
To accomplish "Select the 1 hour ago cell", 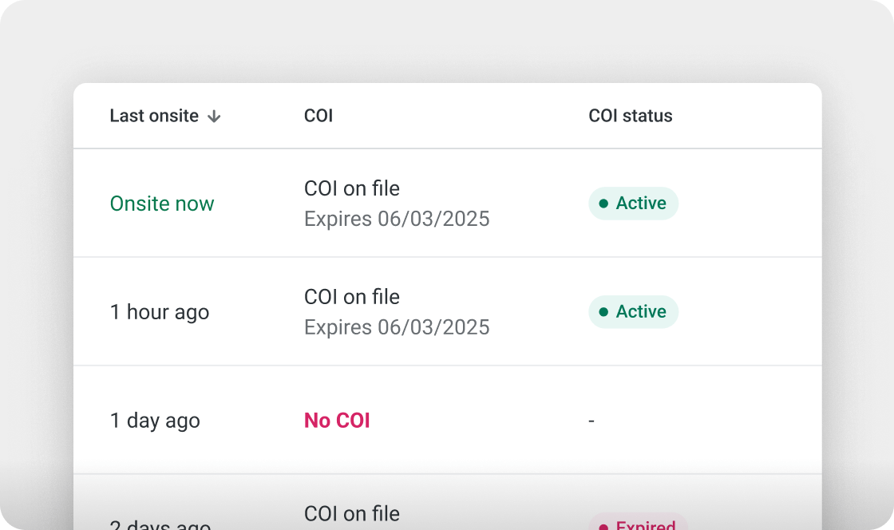I will coord(160,312).
